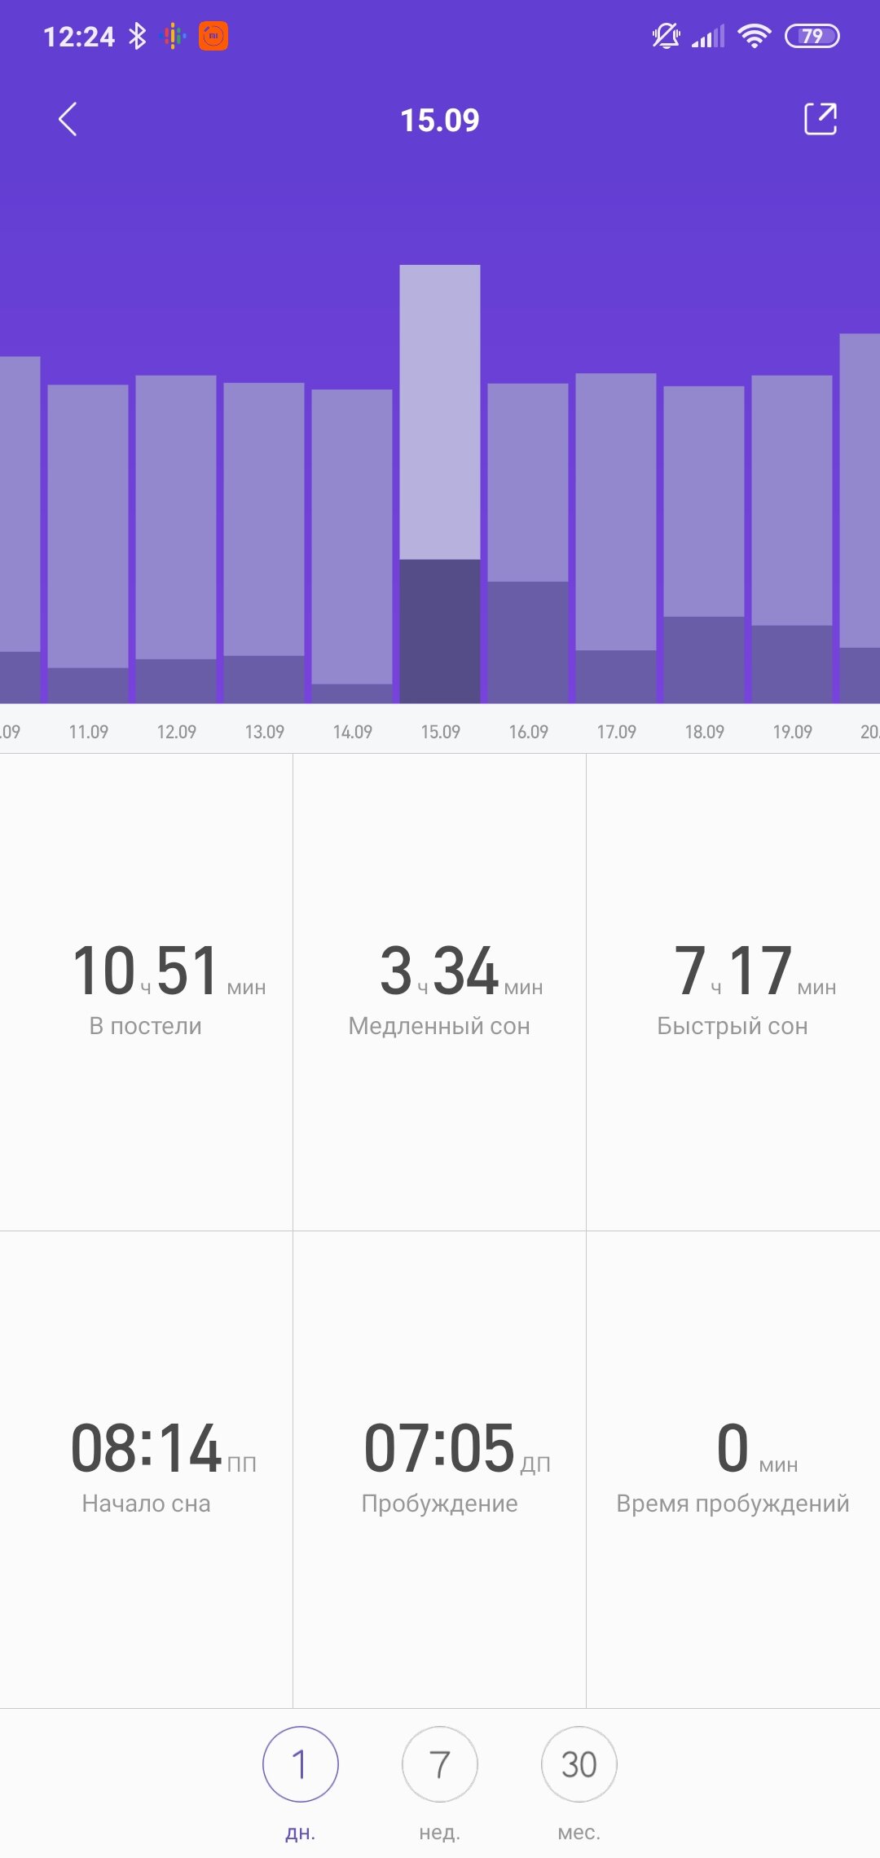Tap the 16.09 date label

528,732
